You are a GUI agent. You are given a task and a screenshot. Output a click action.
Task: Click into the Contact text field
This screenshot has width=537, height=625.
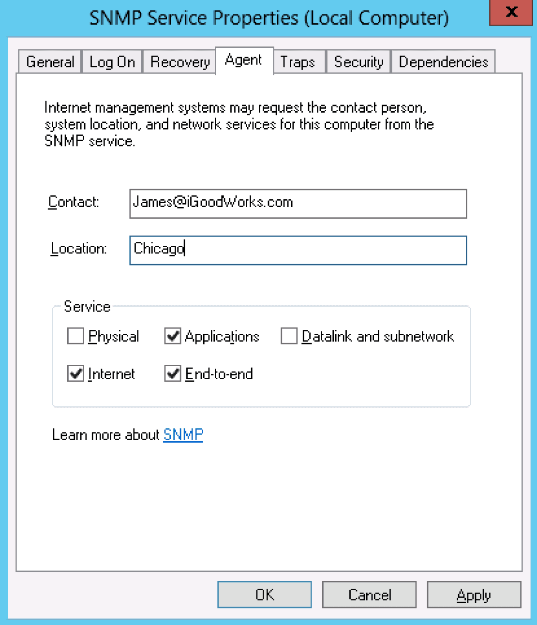click(x=298, y=203)
